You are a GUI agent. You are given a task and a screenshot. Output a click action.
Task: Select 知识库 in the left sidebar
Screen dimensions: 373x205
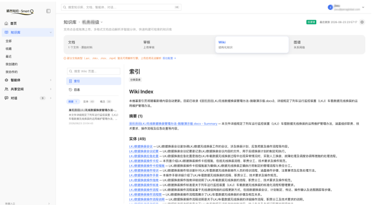pyautogui.click(x=28, y=33)
